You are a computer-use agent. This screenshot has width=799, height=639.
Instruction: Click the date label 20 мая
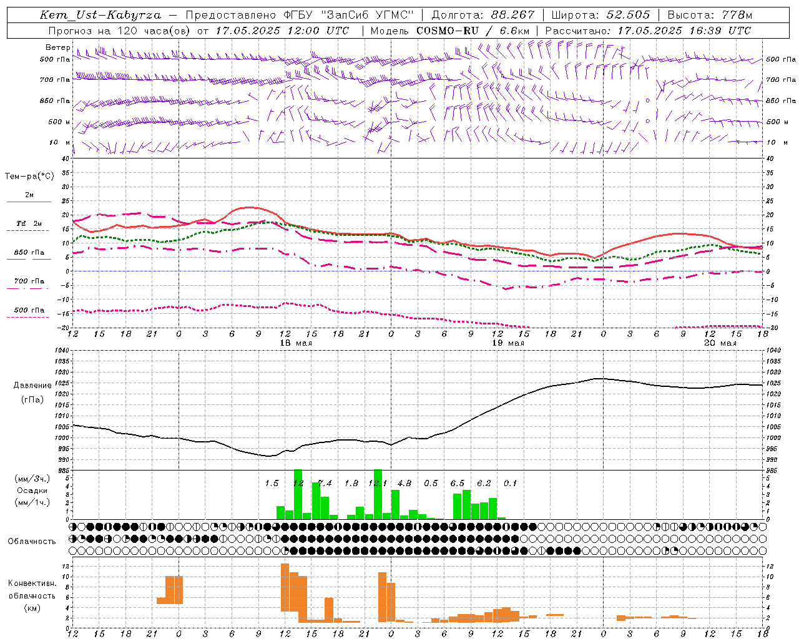pyautogui.click(x=720, y=343)
